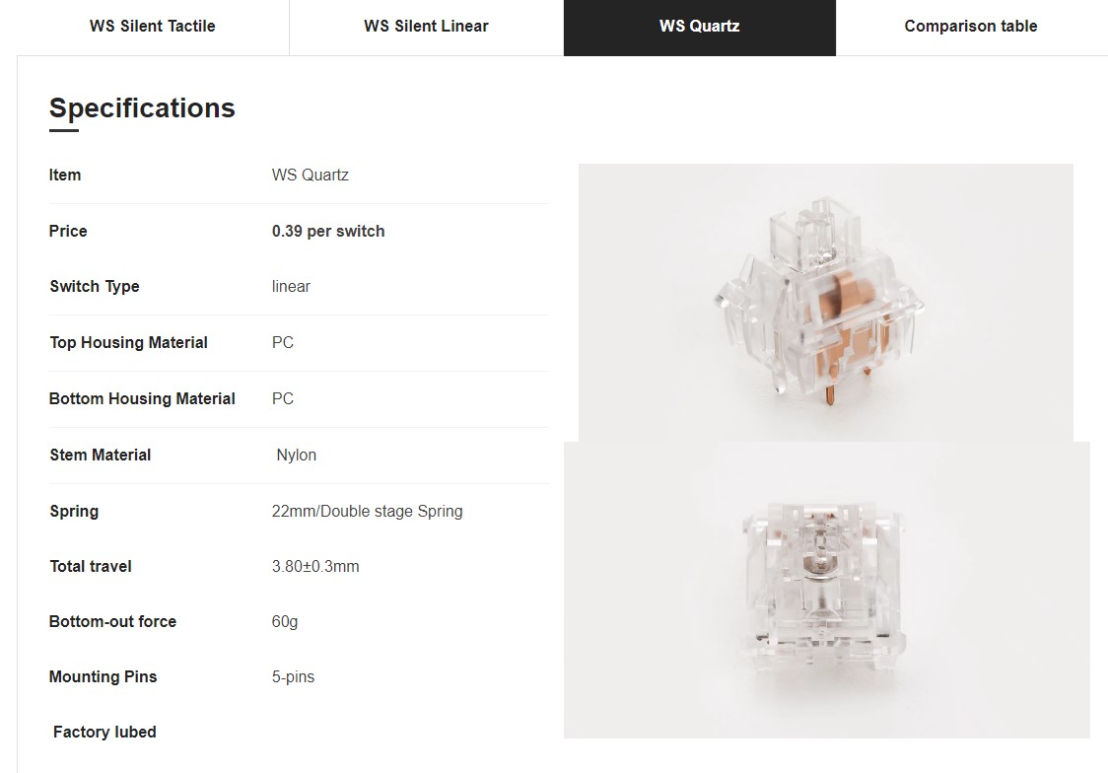Select the WS Quartz tab
This screenshot has width=1108, height=773.
[x=700, y=27]
